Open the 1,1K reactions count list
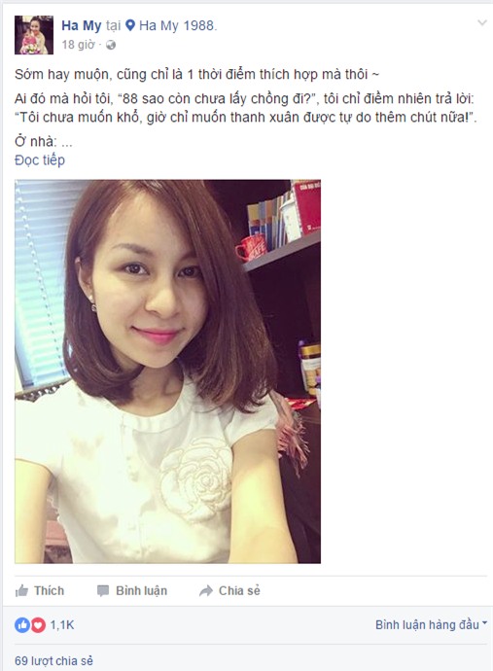 tap(62, 625)
